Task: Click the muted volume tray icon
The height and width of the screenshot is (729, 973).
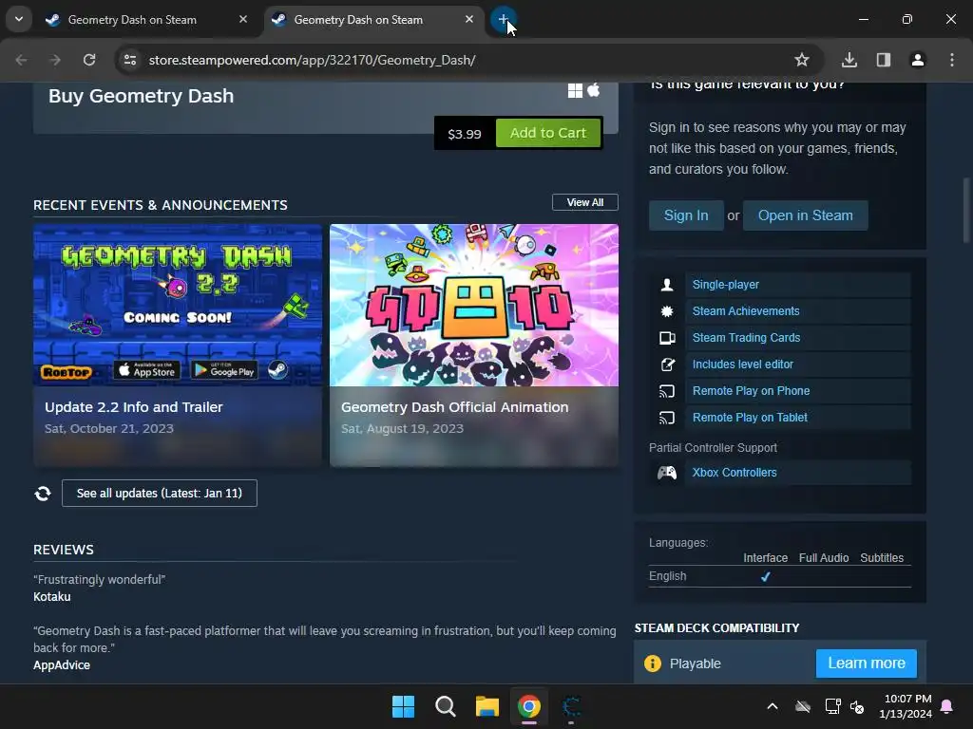Action: click(857, 706)
